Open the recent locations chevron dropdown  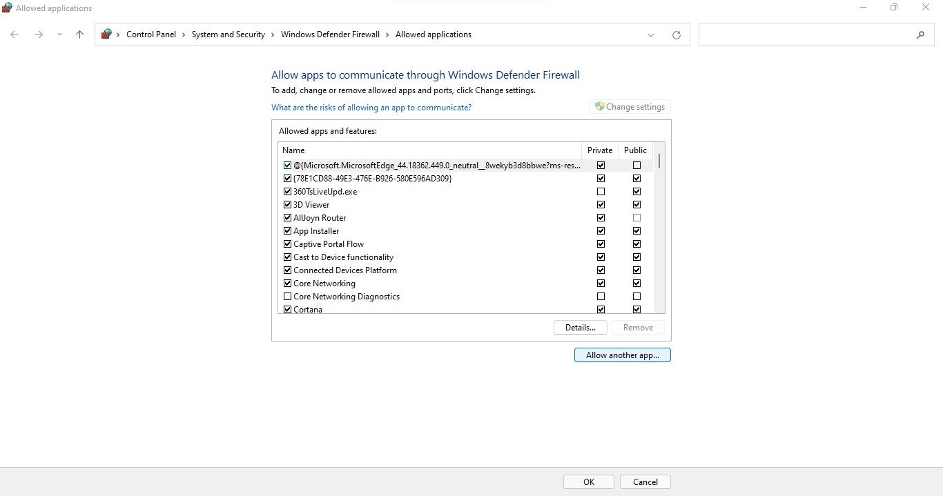click(x=59, y=34)
